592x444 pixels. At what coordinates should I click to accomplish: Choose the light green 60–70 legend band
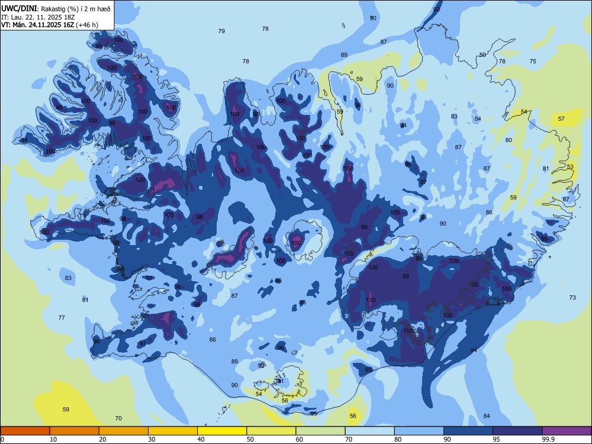click(320, 431)
